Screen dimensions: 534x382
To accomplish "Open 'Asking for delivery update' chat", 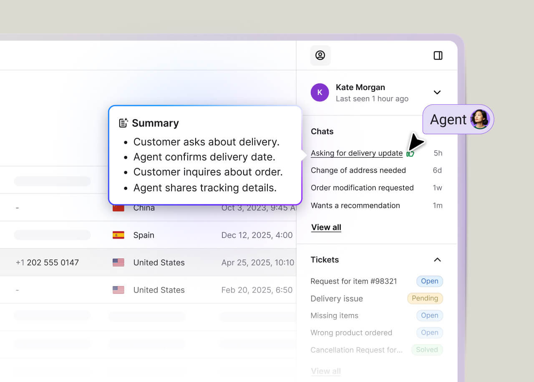I will [x=357, y=153].
